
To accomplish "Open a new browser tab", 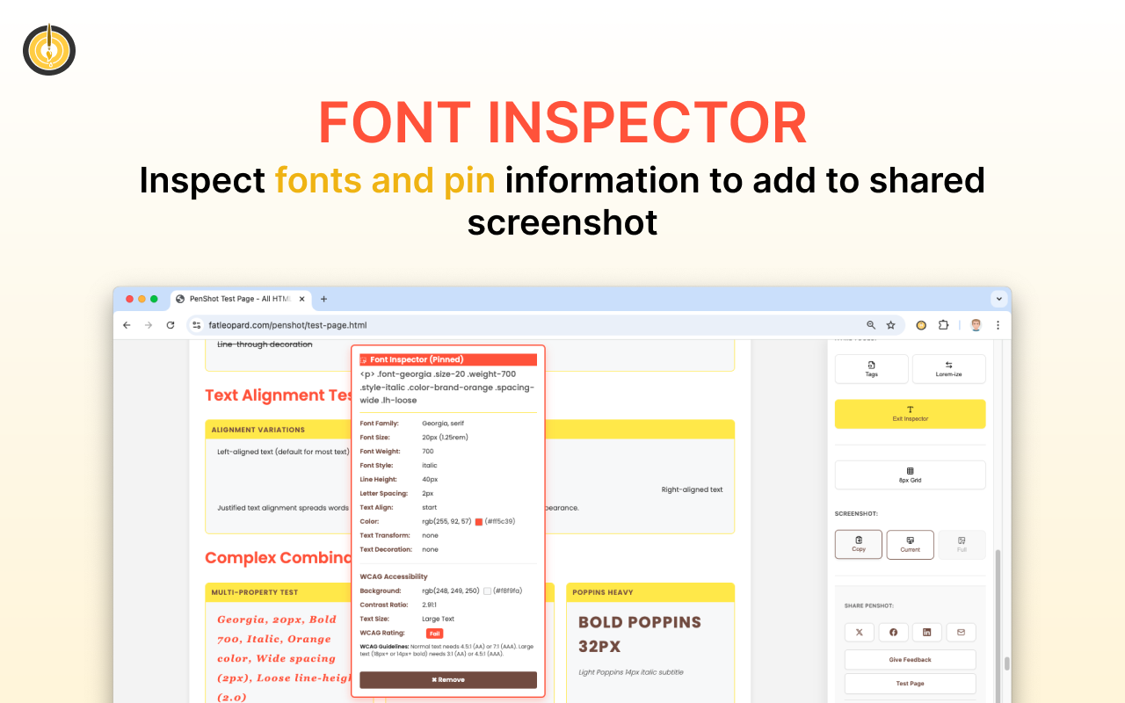I will coord(323,299).
